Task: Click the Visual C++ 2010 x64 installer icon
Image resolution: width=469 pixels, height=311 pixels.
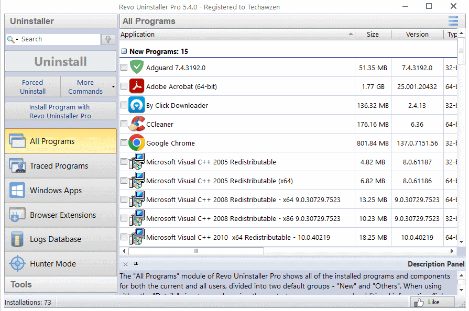Action: pos(137,237)
